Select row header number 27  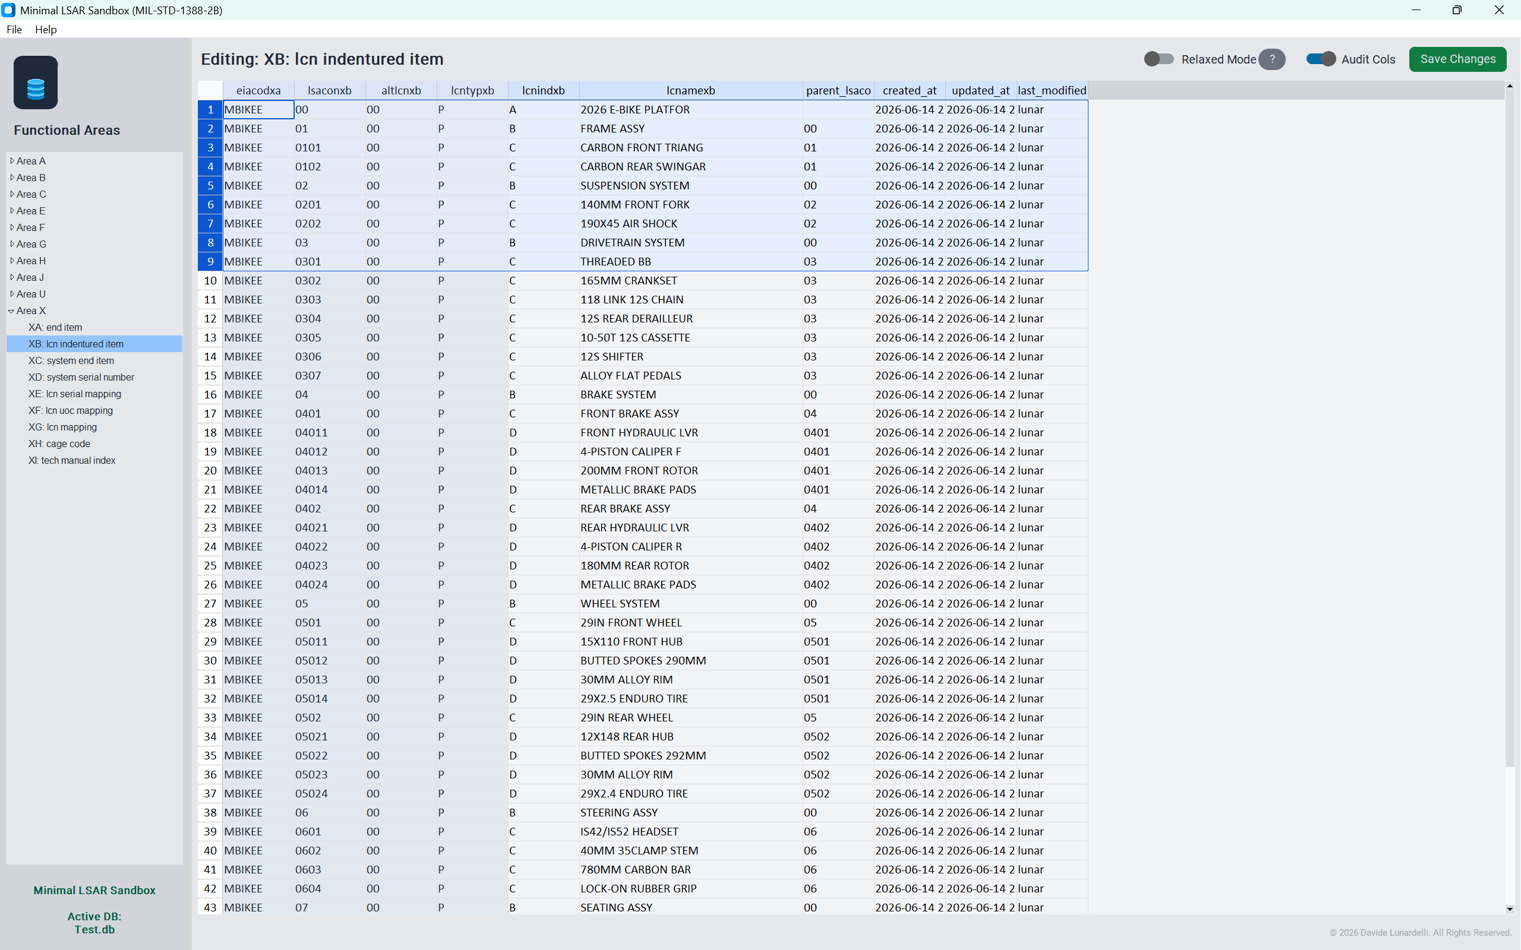(x=210, y=604)
